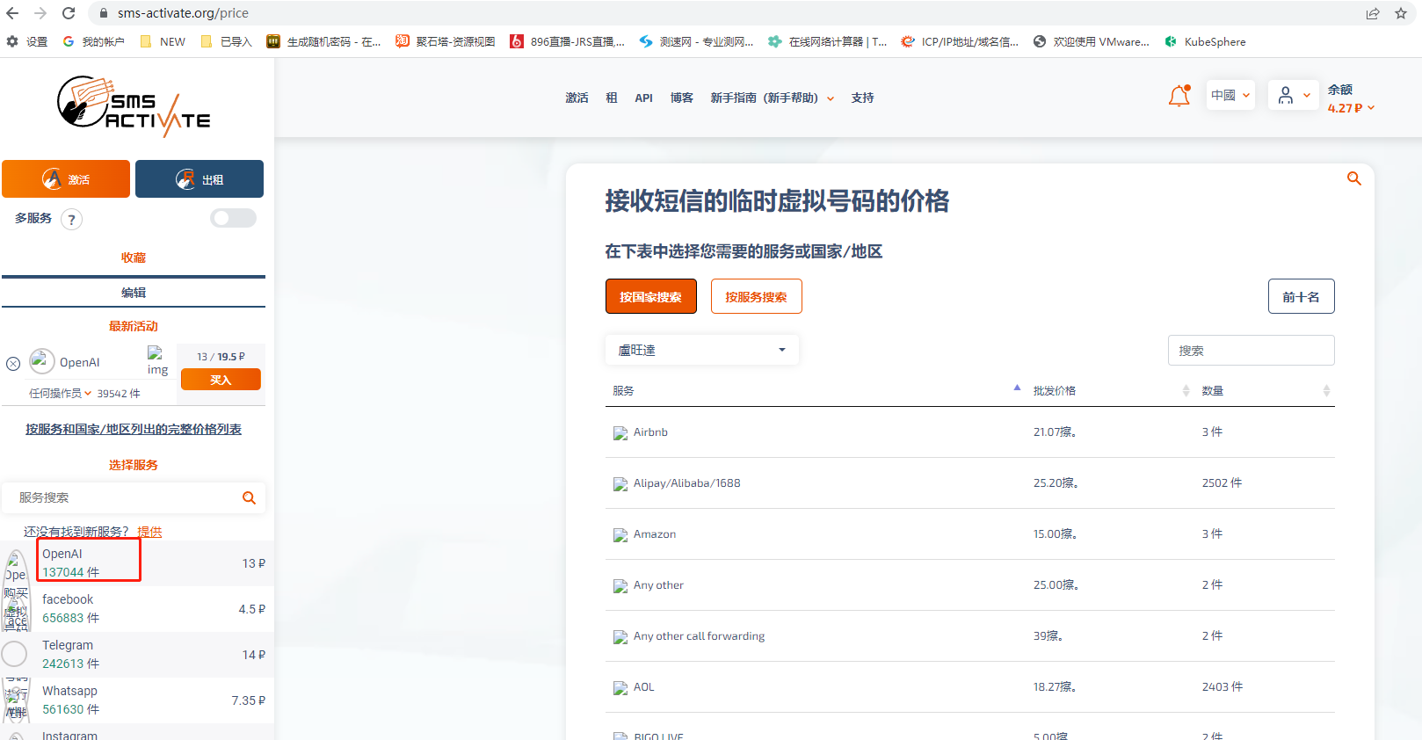Click the orange search magnifier in price panel

(x=1353, y=178)
